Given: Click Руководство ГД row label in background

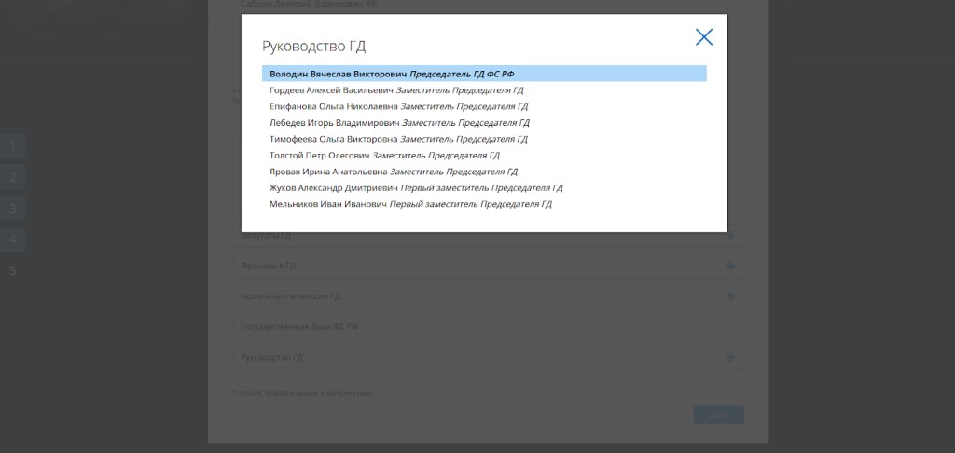Looking at the screenshot, I should tap(271, 357).
